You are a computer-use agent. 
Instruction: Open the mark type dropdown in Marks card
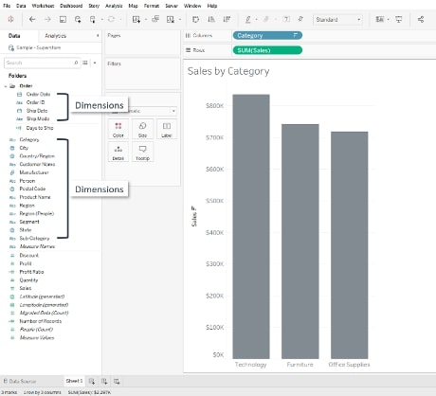(x=142, y=111)
